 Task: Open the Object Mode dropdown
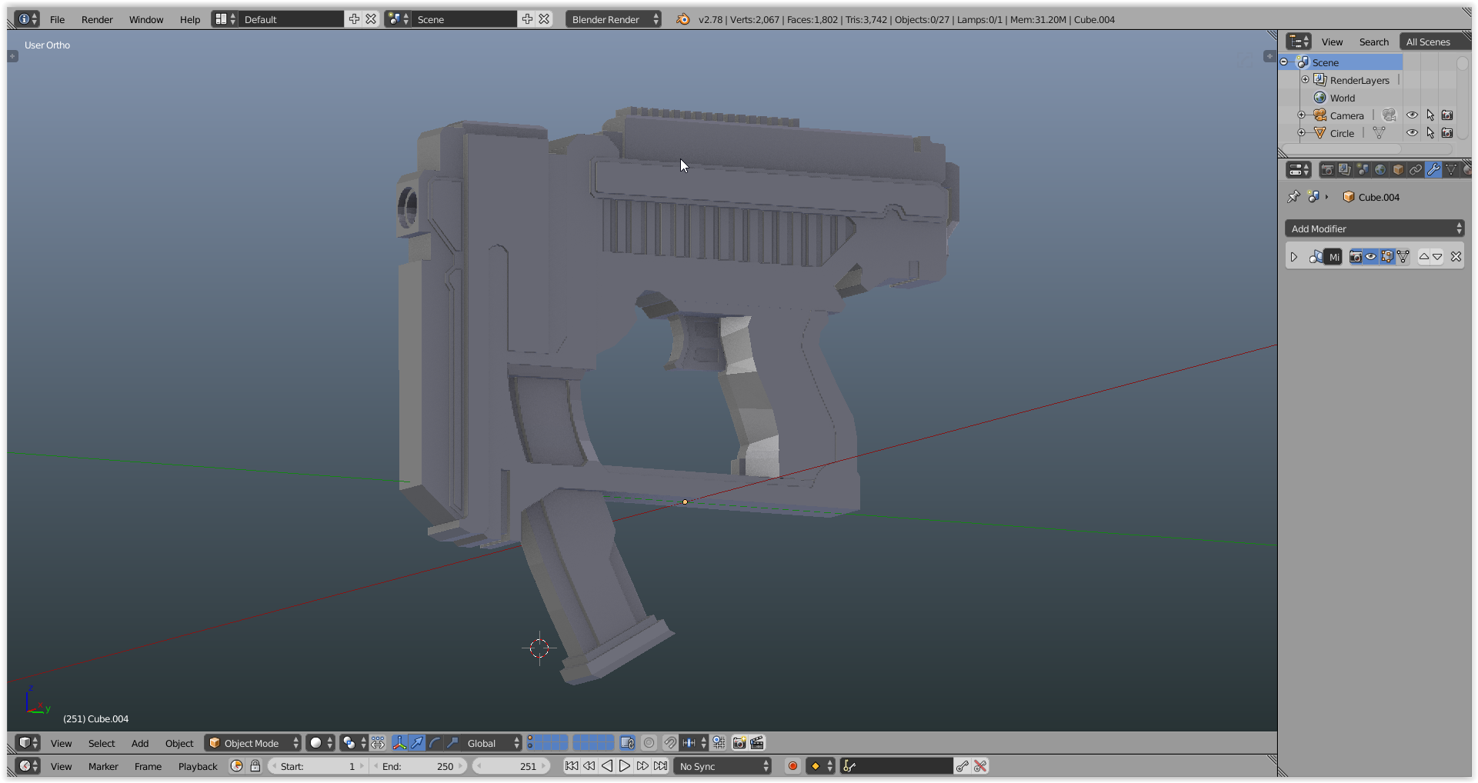tap(253, 743)
